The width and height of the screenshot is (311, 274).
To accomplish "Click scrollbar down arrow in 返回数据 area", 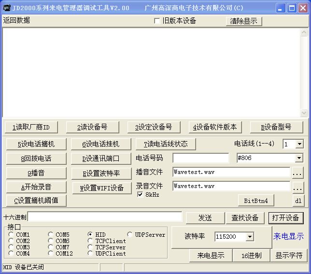I will click(x=304, y=113).
